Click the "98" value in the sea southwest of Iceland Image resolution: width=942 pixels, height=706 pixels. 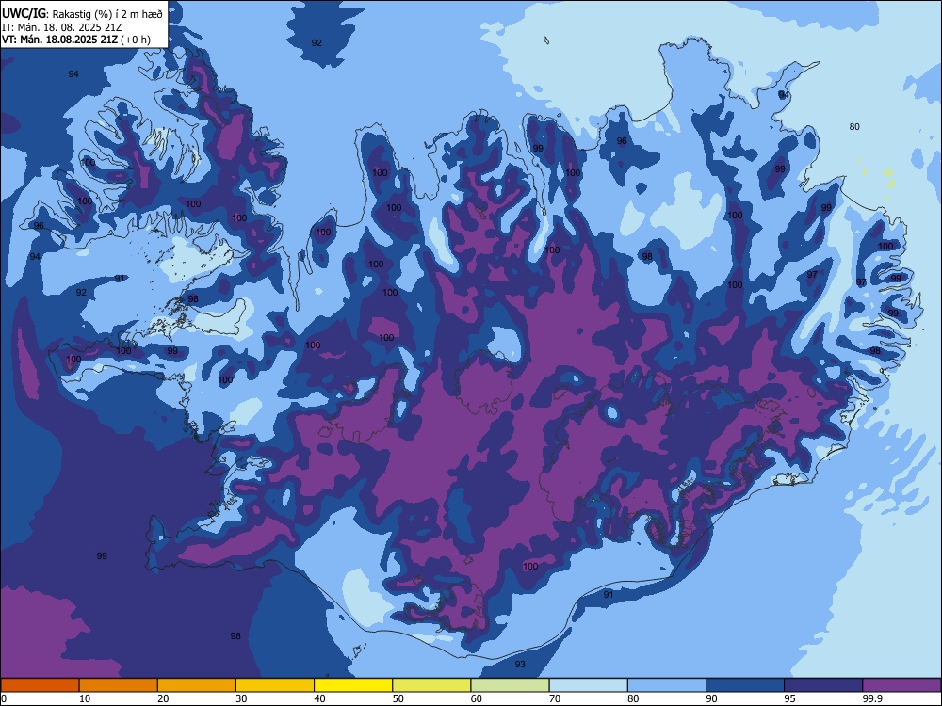coord(235,635)
